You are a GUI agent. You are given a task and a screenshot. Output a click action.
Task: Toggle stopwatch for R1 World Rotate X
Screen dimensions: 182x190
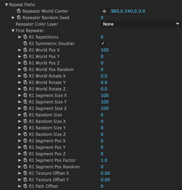[25, 76]
